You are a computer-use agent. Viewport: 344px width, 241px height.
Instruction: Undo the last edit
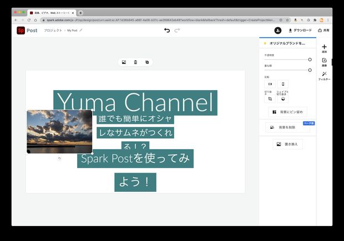click(x=167, y=30)
